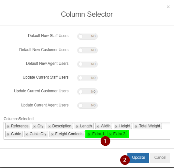The width and height of the screenshot is (174, 168).
Task: Turn on Default New Agent Users
Action: (87, 64)
